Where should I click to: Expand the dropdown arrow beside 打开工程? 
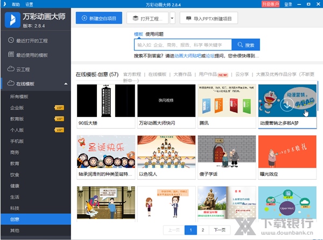point(172,18)
